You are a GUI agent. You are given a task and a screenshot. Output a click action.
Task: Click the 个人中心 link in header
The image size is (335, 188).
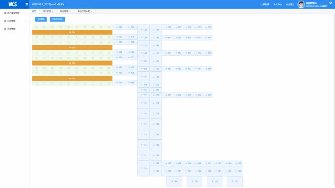pos(277,4)
